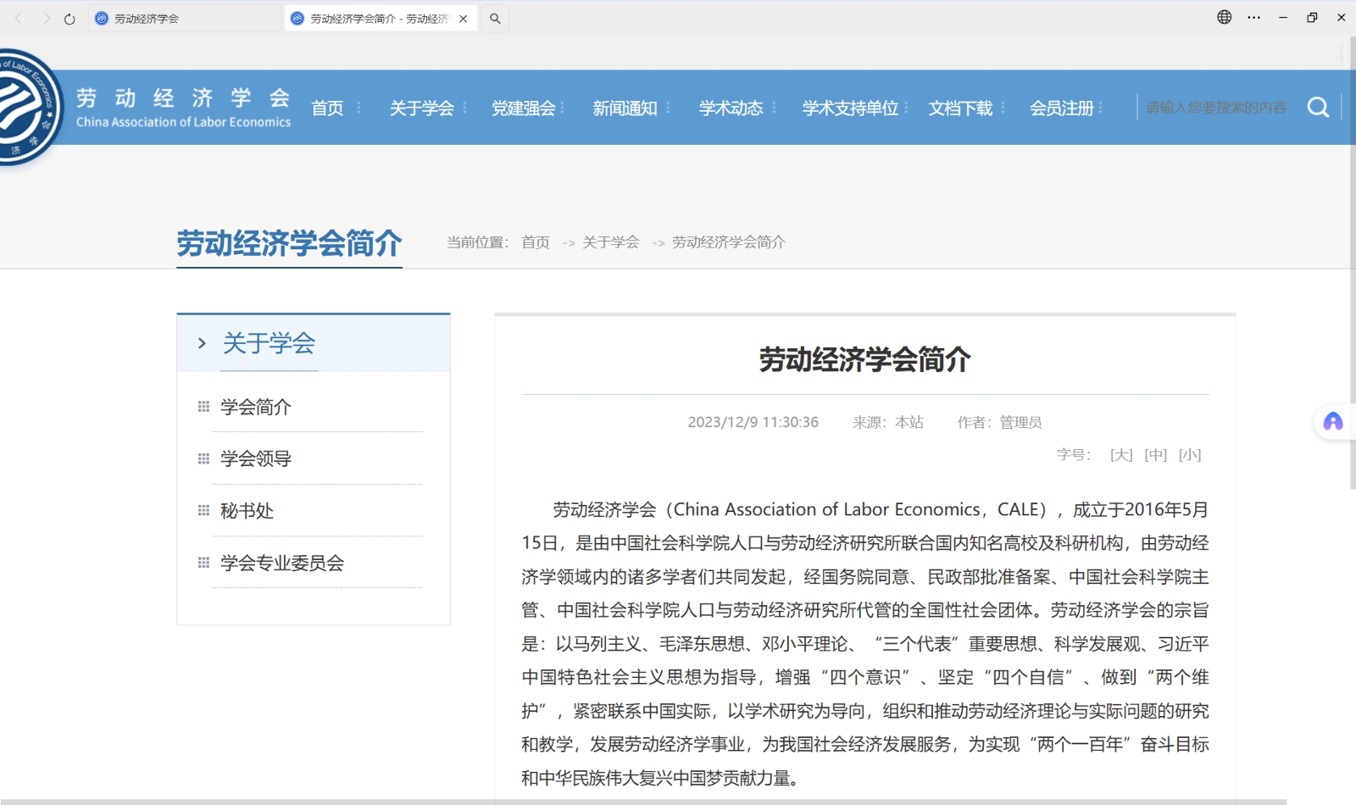The image size is (1356, 805).
Task: Click the globe icon in the title bar
Action: 1224,17
